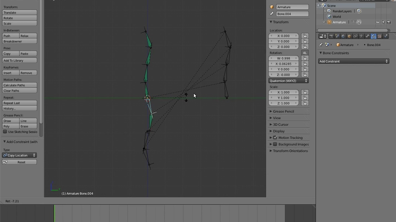Select the Object properties tab
The width and height of the screenshot is (396, 222).
point(349,36)
